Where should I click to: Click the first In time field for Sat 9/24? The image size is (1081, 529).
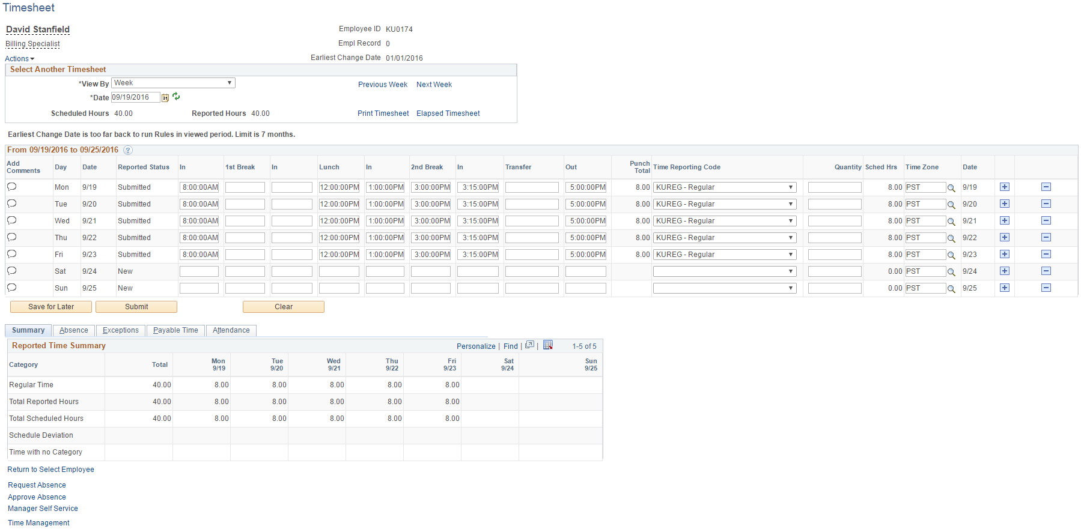point(199,271)
